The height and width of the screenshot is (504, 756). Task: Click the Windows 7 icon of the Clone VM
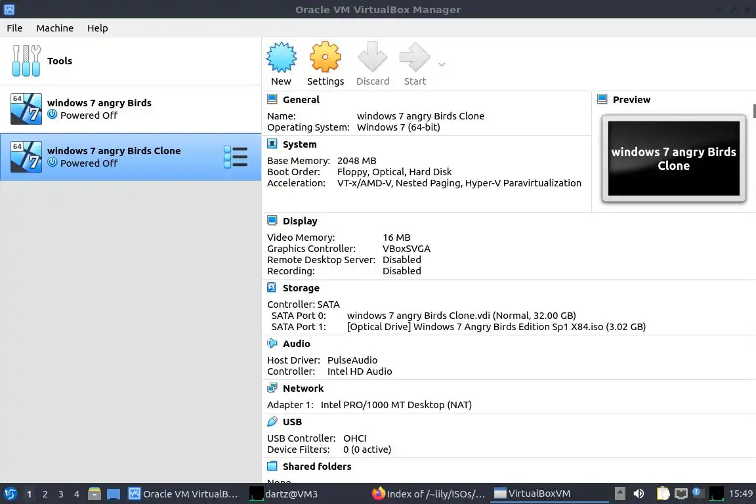(x=26, y=157)
